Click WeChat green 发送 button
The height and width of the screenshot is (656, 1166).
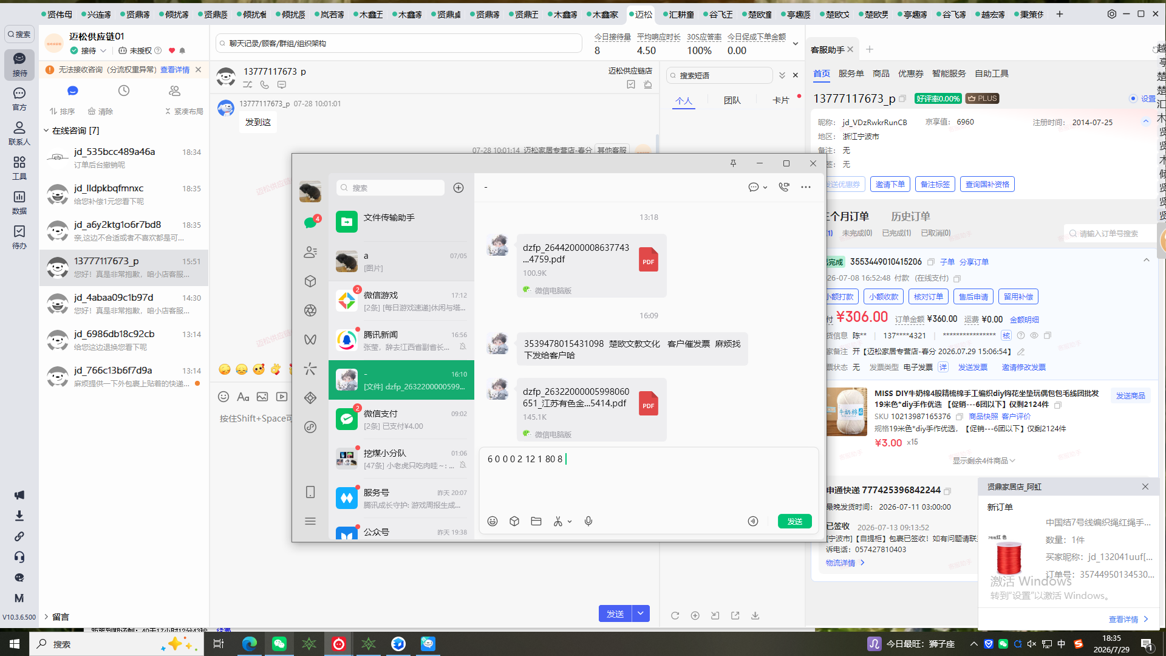pyautogui.click(x=795, y=521)
